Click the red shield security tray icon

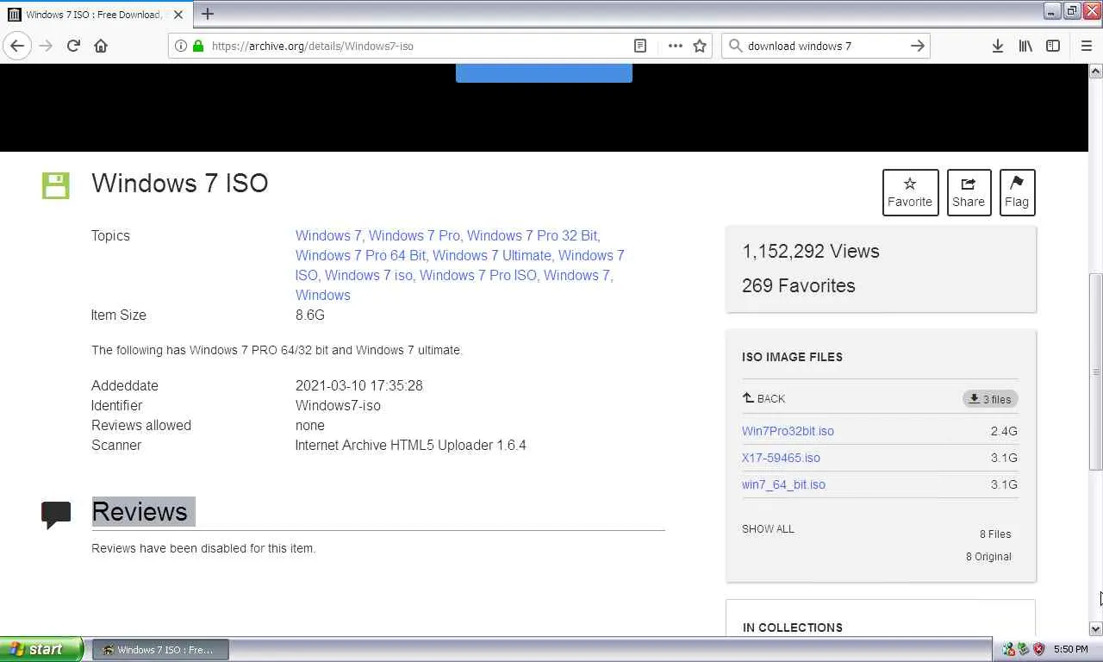1038,649
